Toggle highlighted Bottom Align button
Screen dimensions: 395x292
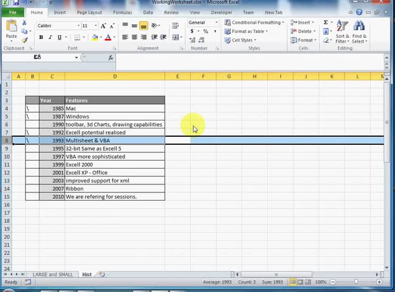(143, 26)
